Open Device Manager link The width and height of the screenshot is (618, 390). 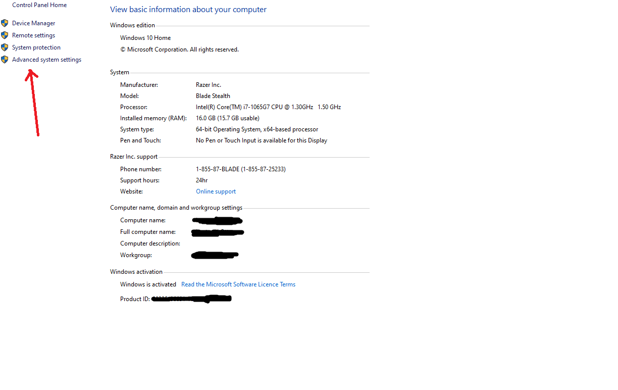tap(34, 23)
